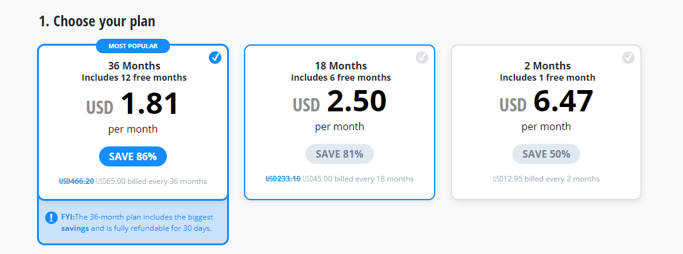Choose the USD 6.47 per month plan
Screen dimensions: 683x254
coord(546,123)
